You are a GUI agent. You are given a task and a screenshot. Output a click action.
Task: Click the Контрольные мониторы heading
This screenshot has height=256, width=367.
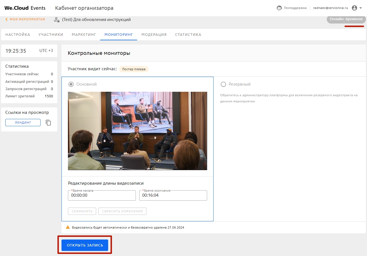(99, 53)
